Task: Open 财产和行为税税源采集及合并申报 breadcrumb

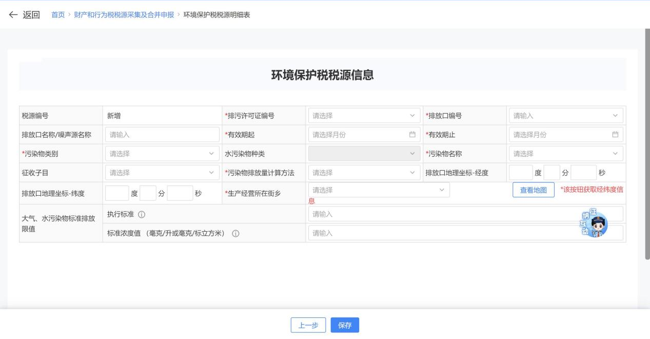Action: tap(124, 15)
